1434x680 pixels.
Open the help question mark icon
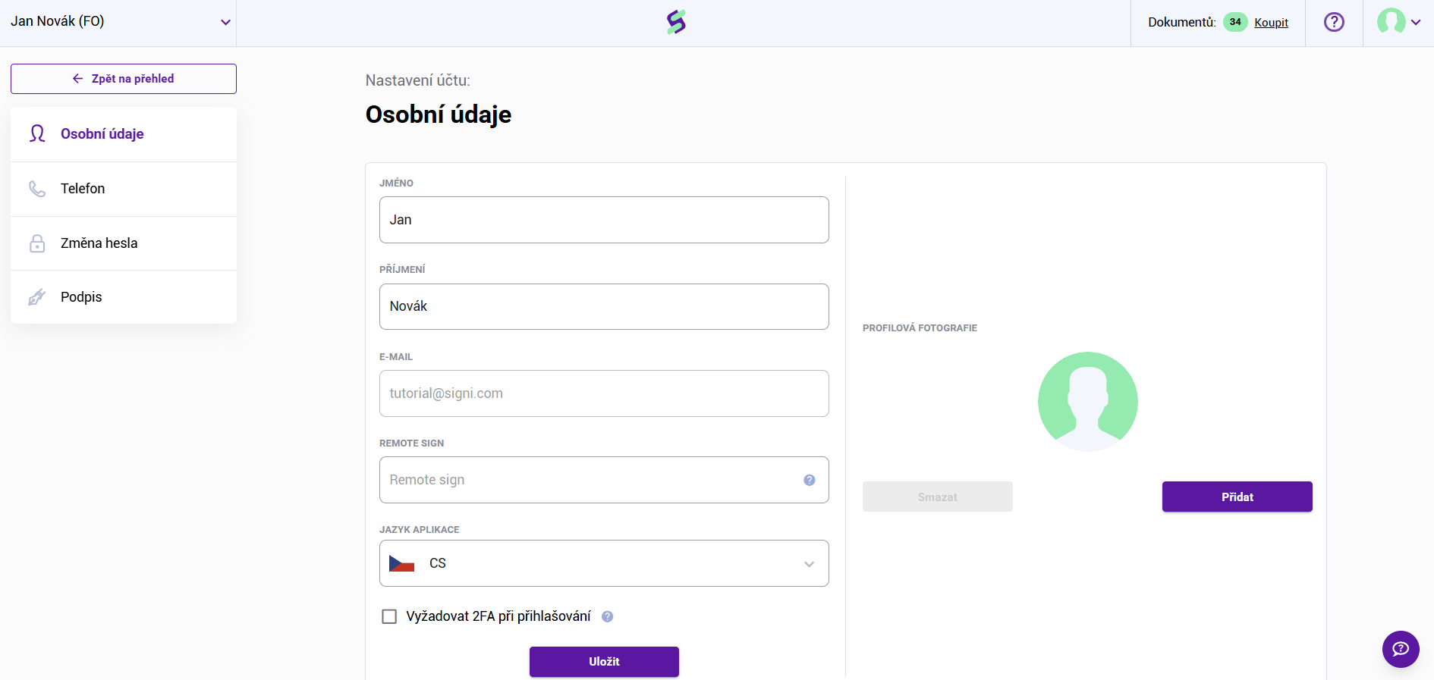(1334, 22)
